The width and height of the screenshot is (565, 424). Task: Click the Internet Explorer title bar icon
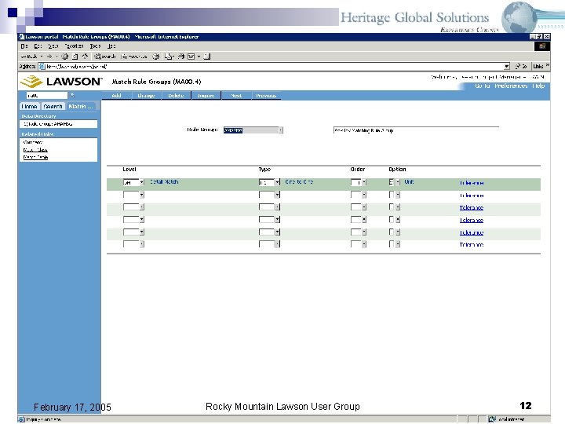pyautogui.click(x=21, y=36)
